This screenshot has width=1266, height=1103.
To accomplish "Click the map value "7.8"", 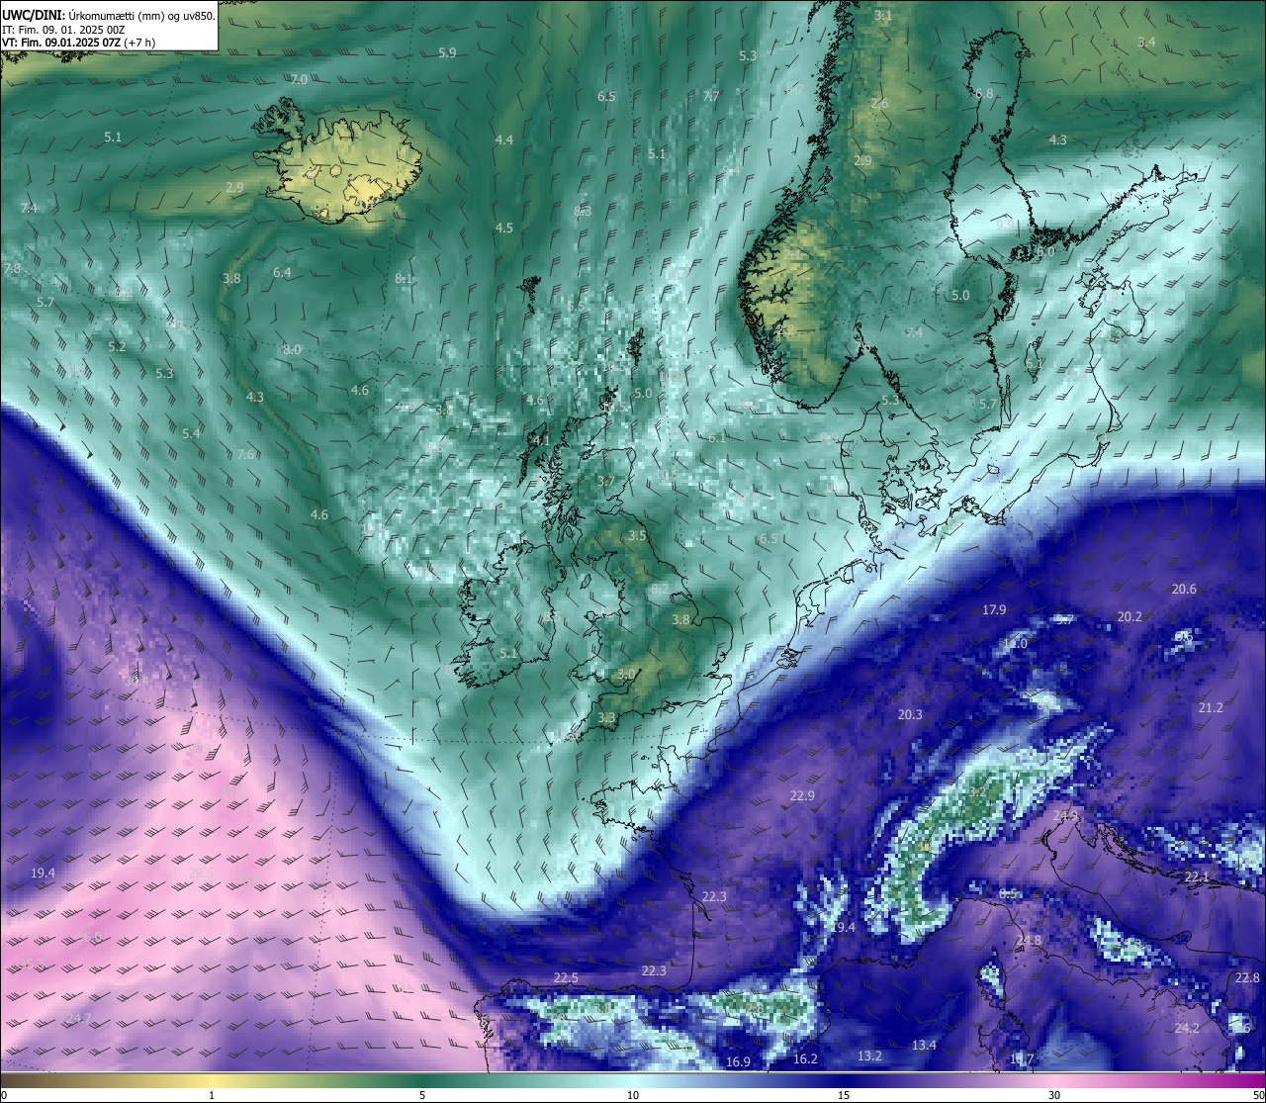I will 12,269.
